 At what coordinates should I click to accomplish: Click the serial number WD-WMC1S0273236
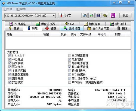pos(50,93)
